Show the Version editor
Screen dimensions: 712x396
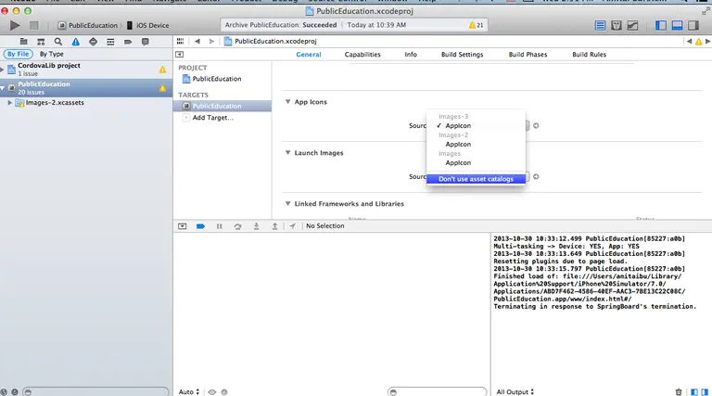pos(632,25)
